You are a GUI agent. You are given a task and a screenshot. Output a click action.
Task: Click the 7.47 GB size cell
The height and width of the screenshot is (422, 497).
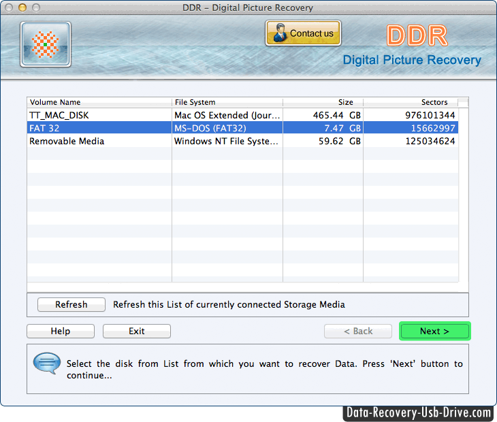tap(323, 128)
